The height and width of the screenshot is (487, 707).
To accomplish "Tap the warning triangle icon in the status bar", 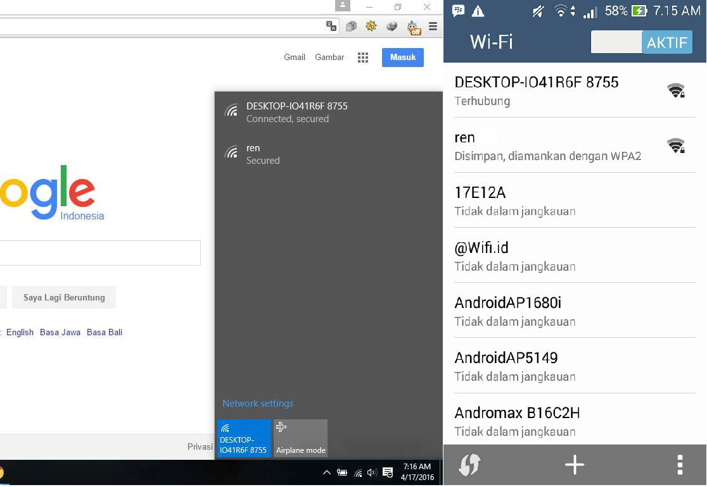I will pos(478,11).
